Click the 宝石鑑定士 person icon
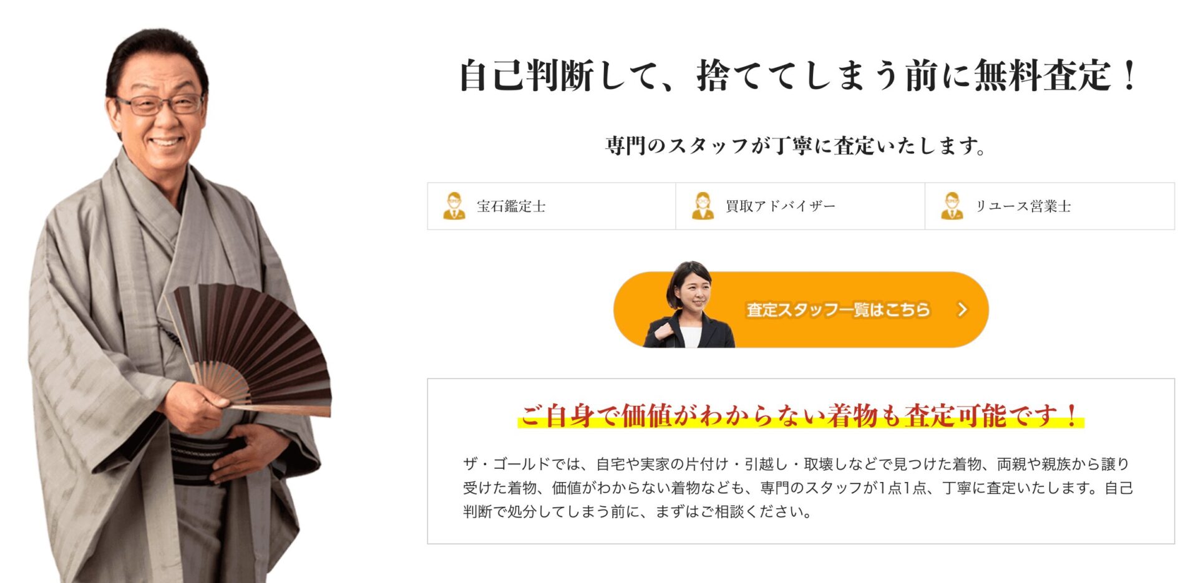The image size is (1198, 583). (454, 206)
